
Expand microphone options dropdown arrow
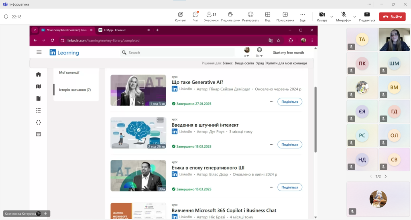pos(355,17)
